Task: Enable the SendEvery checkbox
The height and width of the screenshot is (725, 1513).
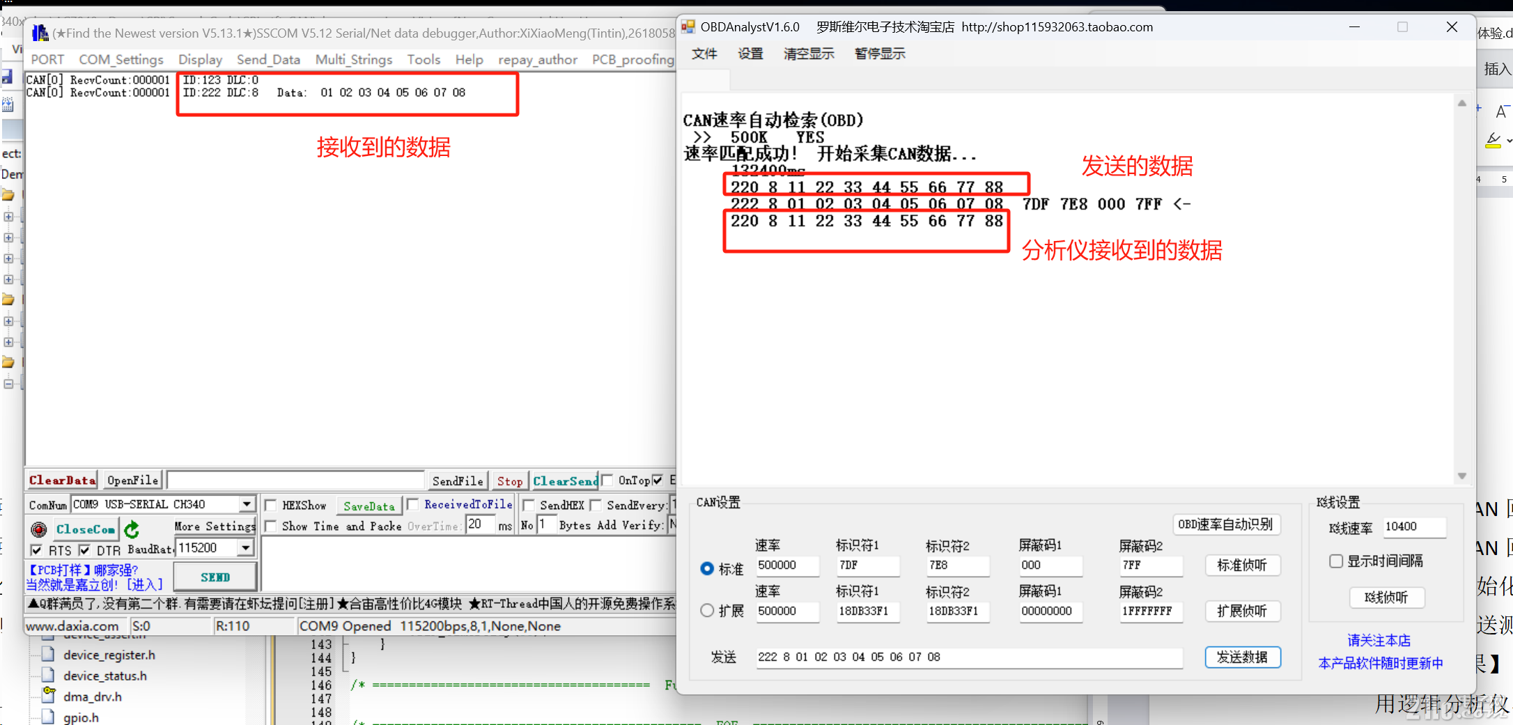Action: point(596,505)
